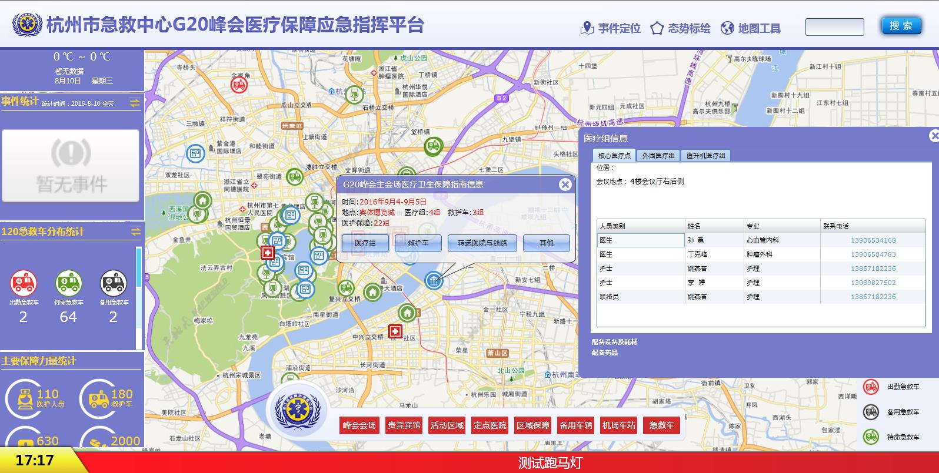Click the 事件定位 location pin icon
The height and width of the screenshot is (473, 939).
pyautogui.click(x=587, y=28)
